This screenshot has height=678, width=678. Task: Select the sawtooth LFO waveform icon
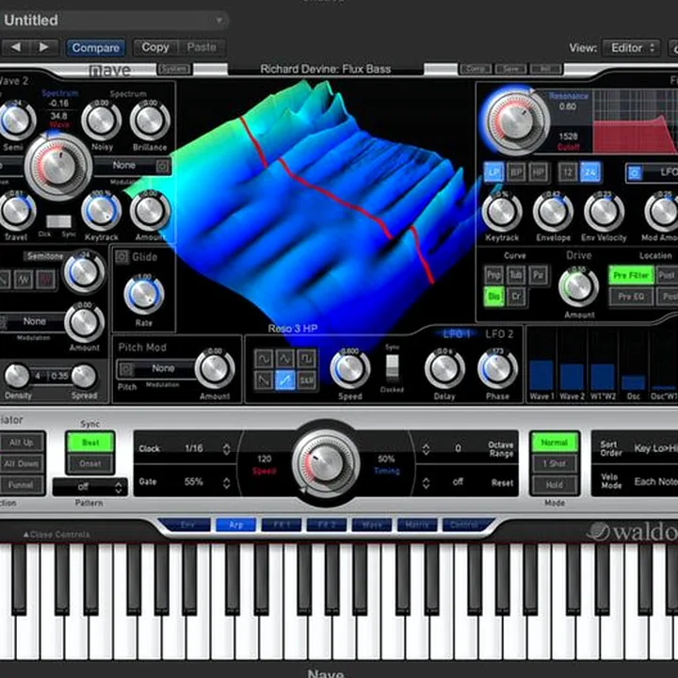click(264, 380)
